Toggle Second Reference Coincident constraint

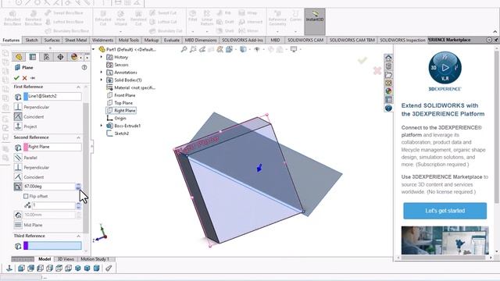(18, 177)
